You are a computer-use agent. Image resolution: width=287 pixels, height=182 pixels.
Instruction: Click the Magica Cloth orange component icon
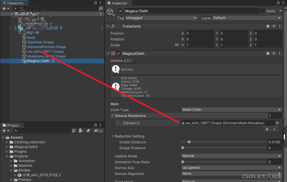[53, 61]
